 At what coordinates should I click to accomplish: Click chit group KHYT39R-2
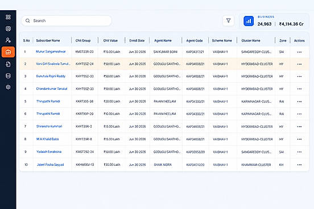pyautogui.click(x=84, y=127)
